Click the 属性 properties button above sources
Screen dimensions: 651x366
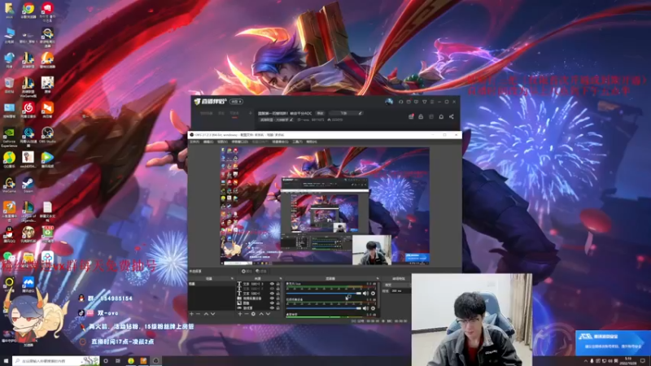[x=247, y=272]
